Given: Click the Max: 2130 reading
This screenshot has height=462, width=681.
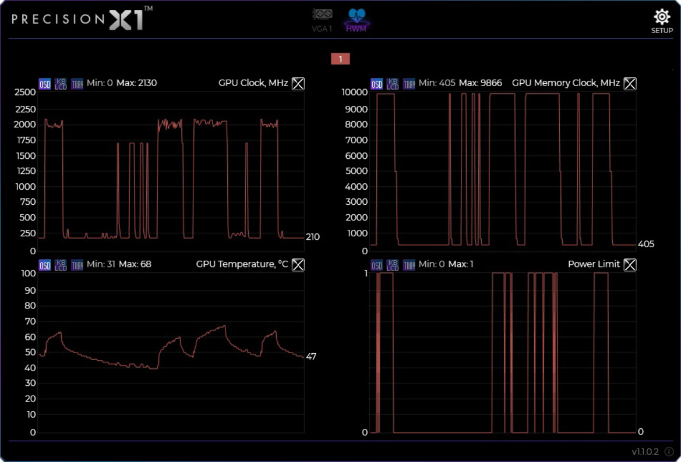Looking at the screenshot, I should [136, 83].
